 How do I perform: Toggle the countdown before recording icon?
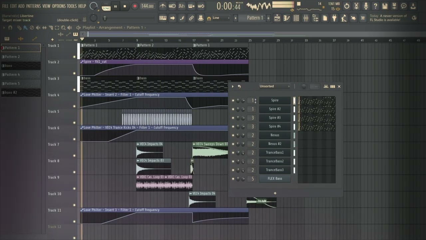[x=182, y=6]
